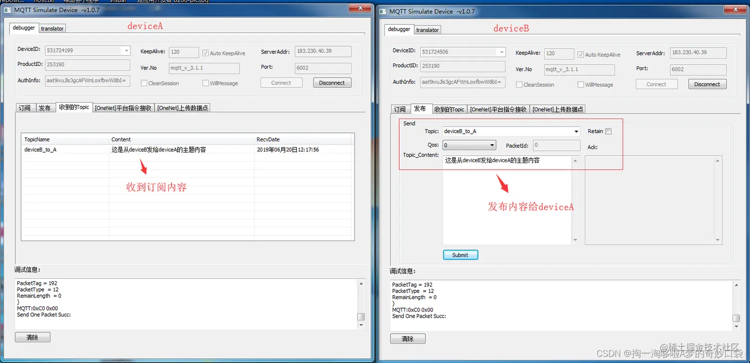Open [OneNet]平台指令接收 tab in deviceB window

coord(499,110)
